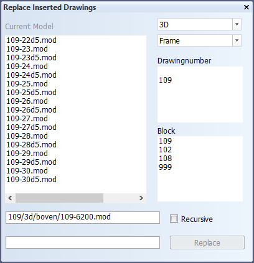Select drawing number 109

click(x=165, y=80)
